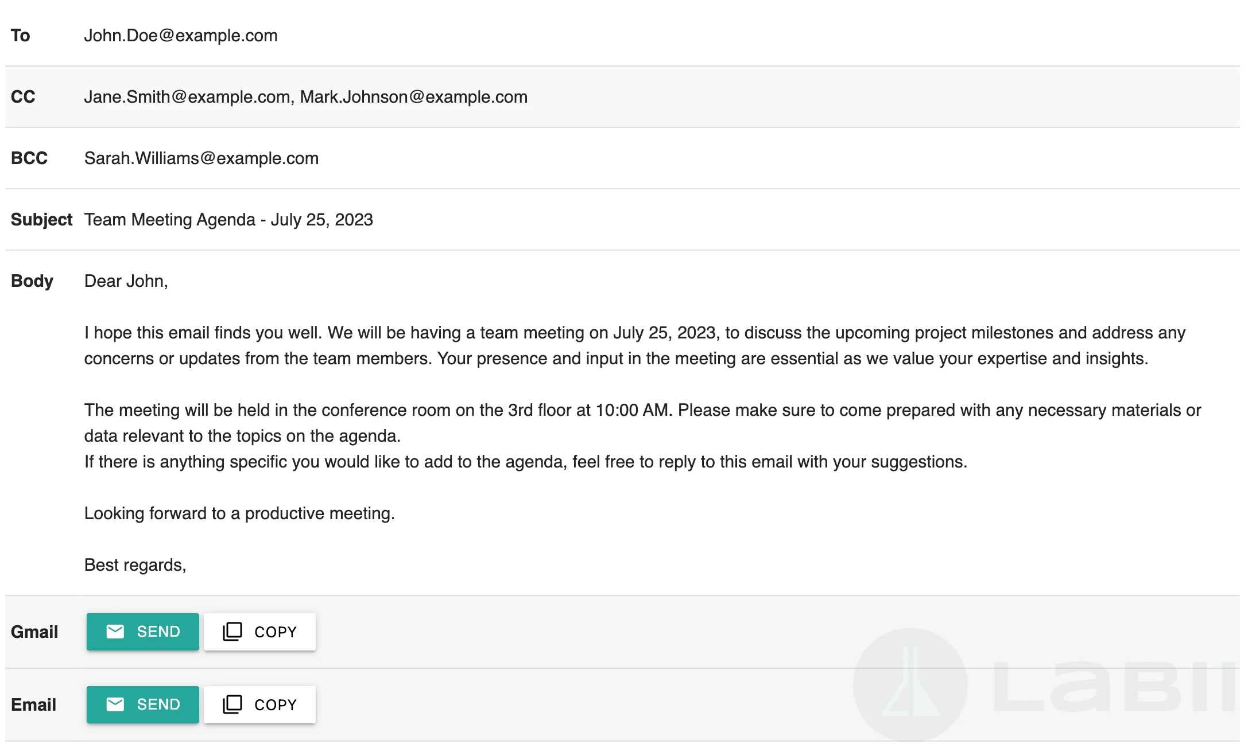1248x748 pixels.
Task: Click the 'Best regards,' closing line
Action: coord(135,565)
